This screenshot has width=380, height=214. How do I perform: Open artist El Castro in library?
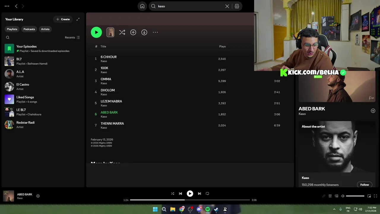point(43,86)
